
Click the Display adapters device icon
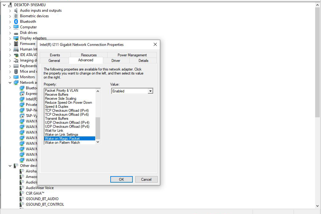click(16, 38)
